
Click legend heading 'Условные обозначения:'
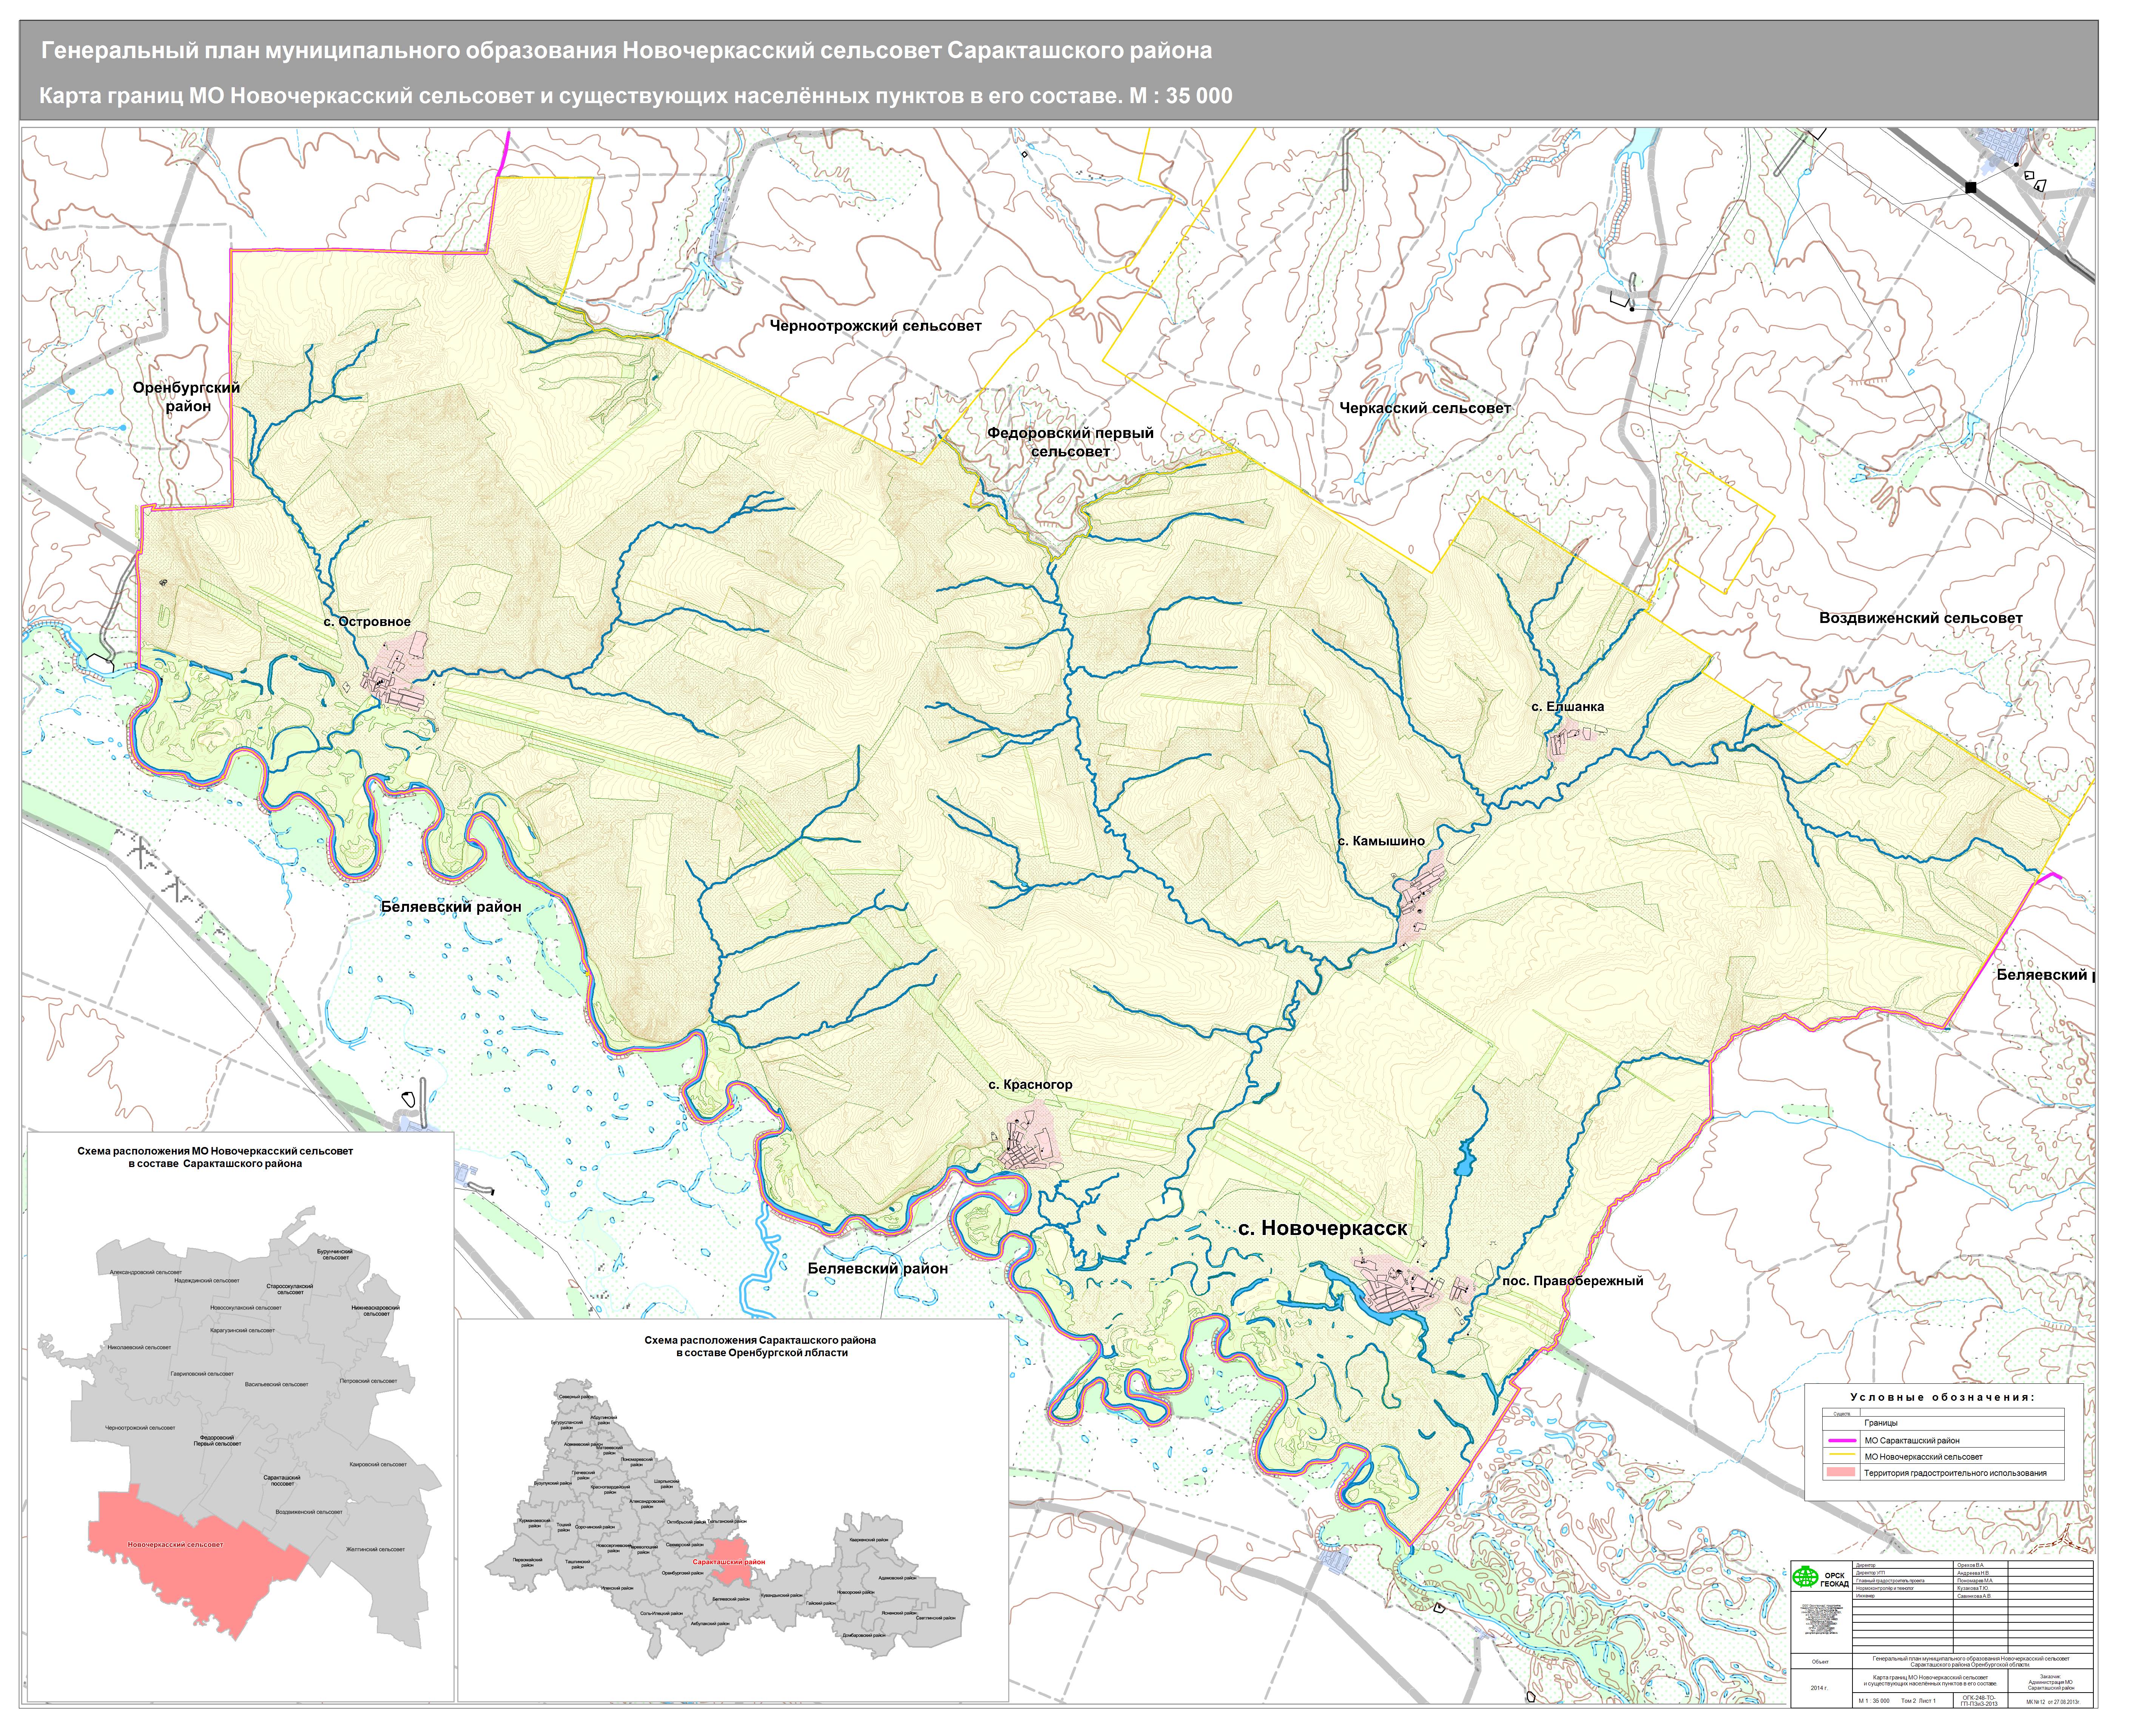1942,1397
